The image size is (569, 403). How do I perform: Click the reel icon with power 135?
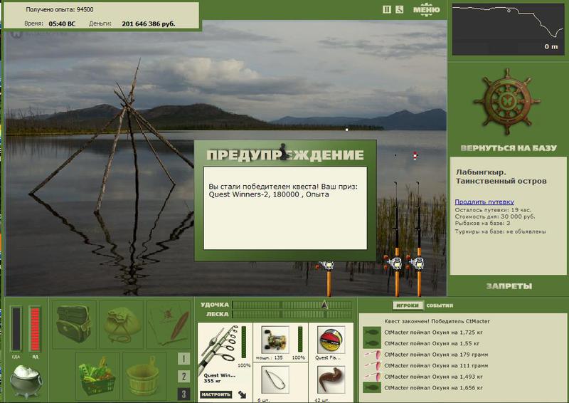pyautogui.click(x=275, y=340)
